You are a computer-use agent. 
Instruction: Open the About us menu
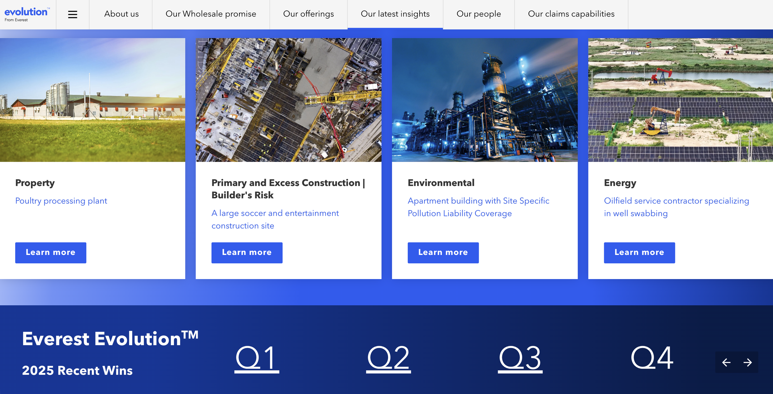click(121, 14)
